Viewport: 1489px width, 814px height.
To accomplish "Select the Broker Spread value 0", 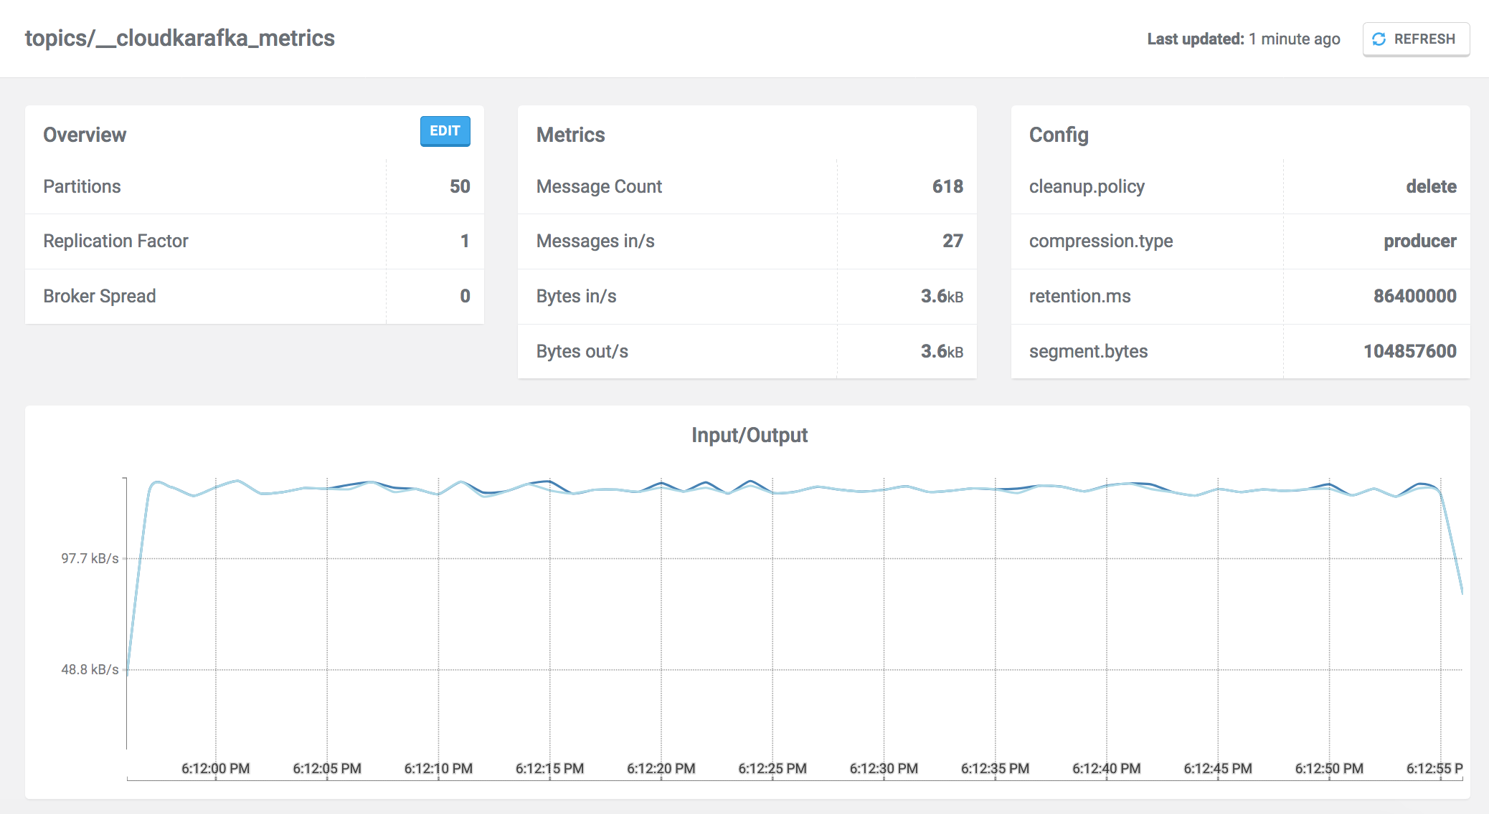I will coord(465,296).
